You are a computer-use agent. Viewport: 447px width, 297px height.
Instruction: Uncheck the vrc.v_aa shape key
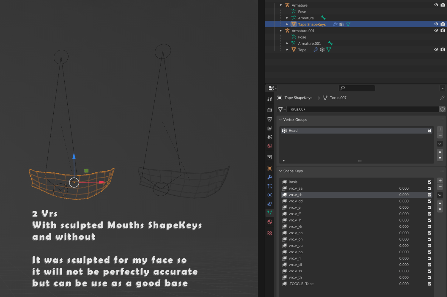(429, 188)
